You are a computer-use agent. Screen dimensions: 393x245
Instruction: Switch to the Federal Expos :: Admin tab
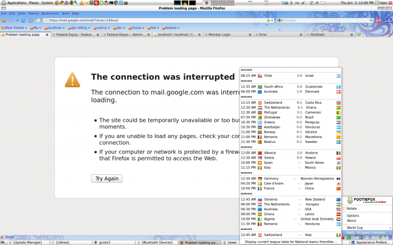tap(126, 35)
